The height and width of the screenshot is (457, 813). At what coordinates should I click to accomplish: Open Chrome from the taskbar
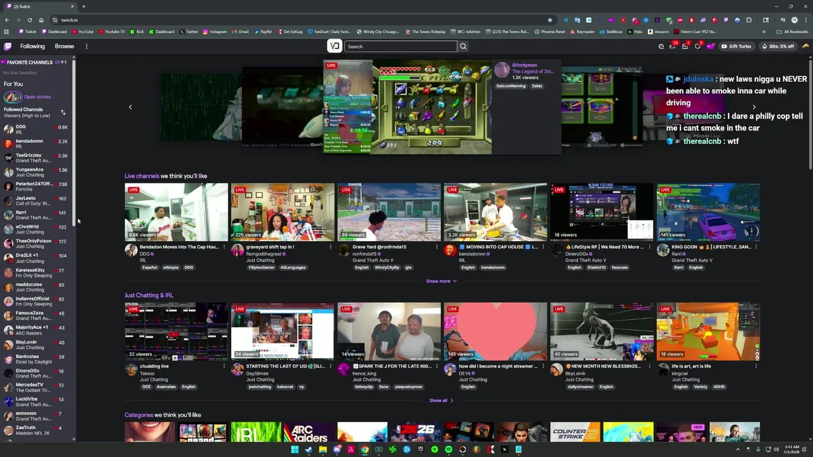pos(365,449)
